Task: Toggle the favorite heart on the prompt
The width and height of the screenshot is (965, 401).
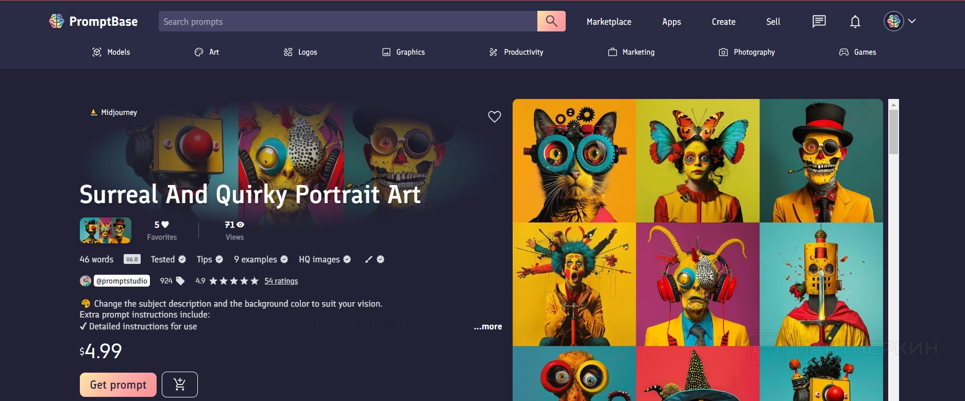Action: [x=495, y=117]
